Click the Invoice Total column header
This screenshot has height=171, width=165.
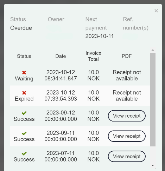94,56
